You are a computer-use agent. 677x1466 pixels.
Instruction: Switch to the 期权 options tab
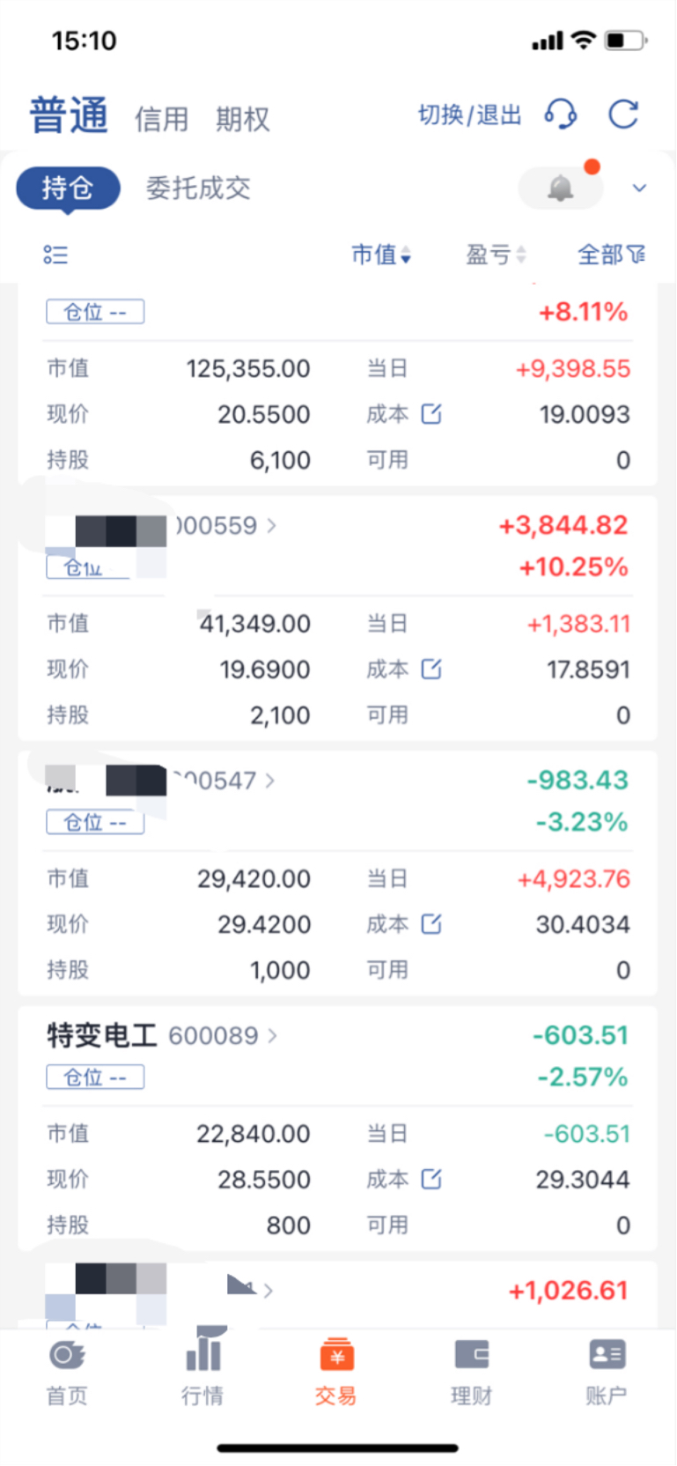tap(242, 119)
